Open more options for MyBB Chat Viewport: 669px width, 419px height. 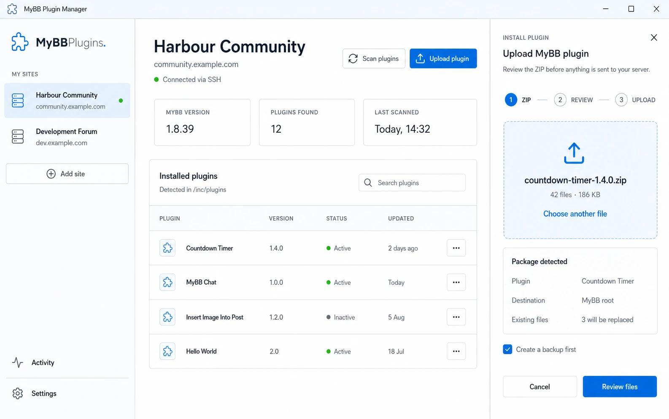coord(456,282)
